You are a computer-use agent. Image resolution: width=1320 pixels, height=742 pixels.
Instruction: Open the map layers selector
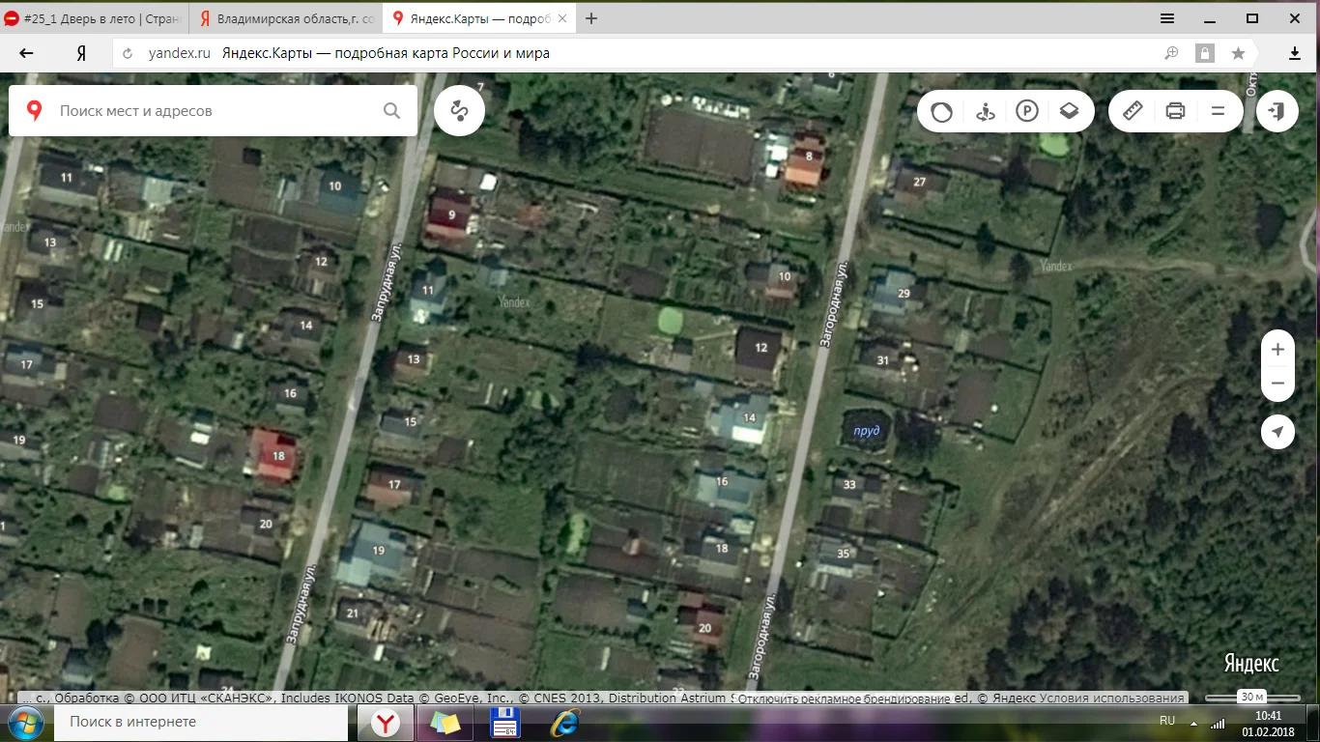pyautogui.click(x=1069, y=112)
